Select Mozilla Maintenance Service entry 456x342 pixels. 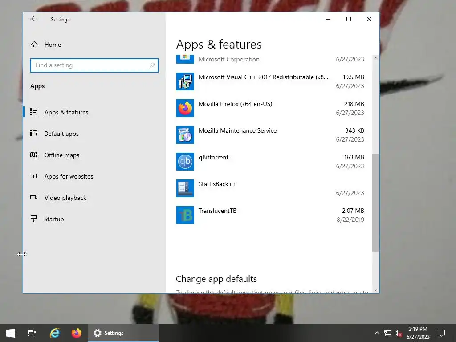tap(270, 135)
